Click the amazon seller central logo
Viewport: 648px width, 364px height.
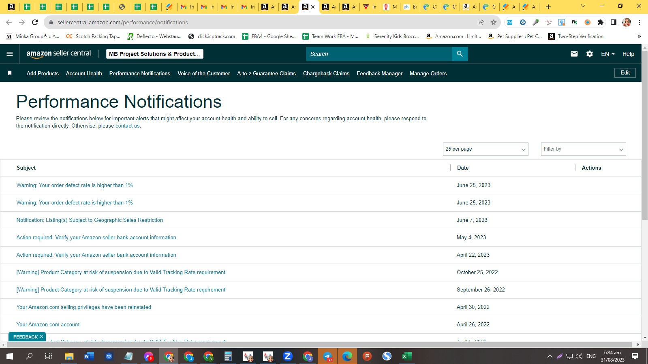pyautogui.click(x=59, y=54)
